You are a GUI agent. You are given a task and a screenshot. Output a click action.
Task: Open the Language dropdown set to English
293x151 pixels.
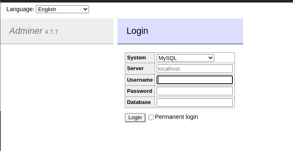pos(62,9)
